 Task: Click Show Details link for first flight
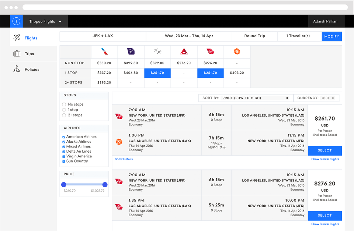click(x=124, y=159)
